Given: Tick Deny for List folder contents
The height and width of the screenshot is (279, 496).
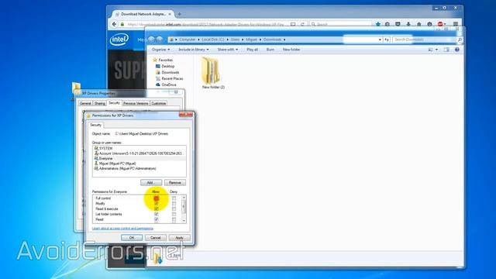Looking at the screenshot, I should click(x=174, y=214).
